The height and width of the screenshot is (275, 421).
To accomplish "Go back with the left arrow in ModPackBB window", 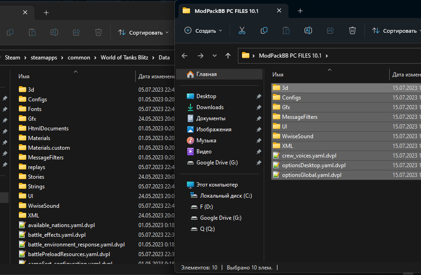I will click(x=185, y=56).
